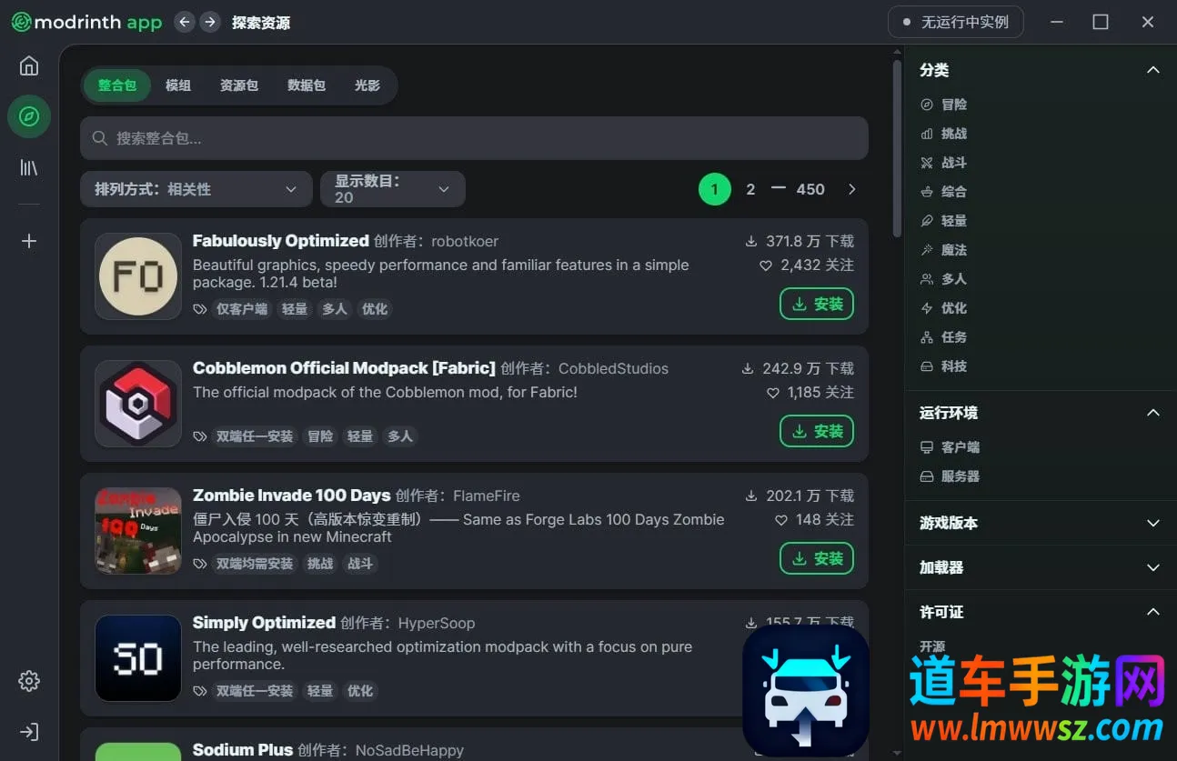Collapse the 许可证 section
Viewport: 1177px width, 761px height.
click(x=1153, y=612)
